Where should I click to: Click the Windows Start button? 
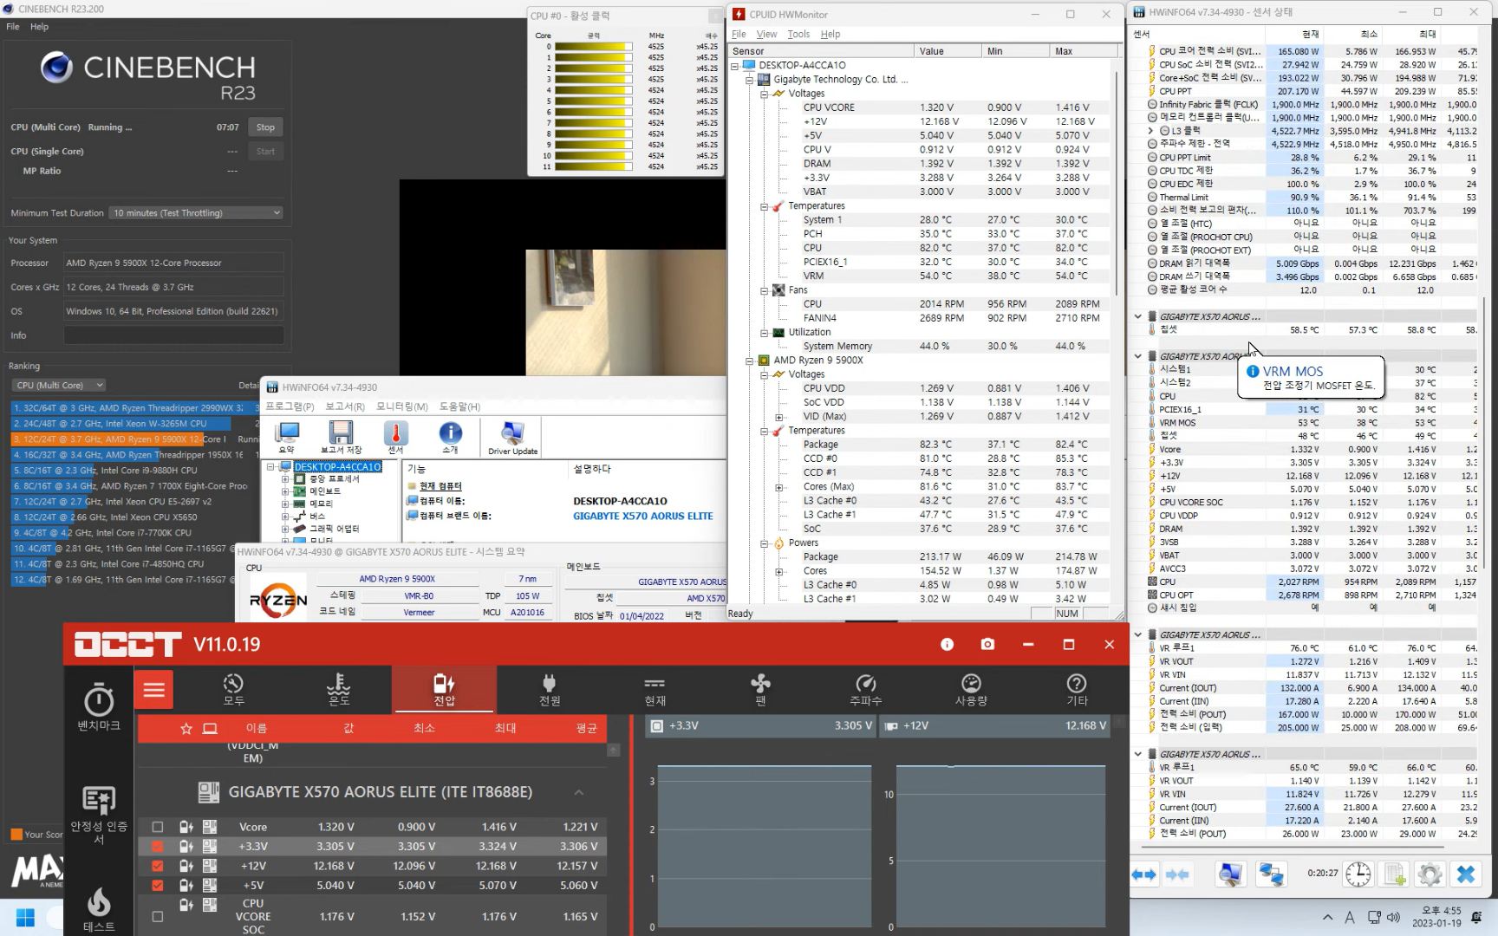tap(25, 917)
